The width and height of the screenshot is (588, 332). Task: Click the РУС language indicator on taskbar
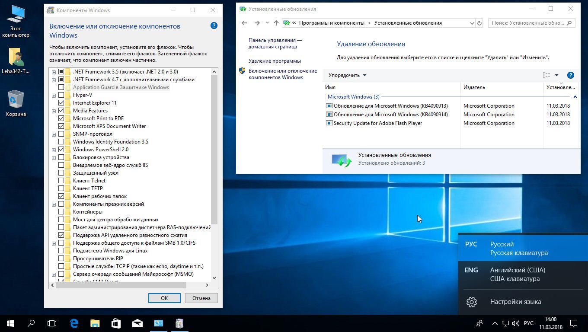coord(528,323)
